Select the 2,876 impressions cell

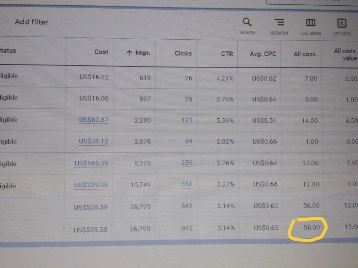(142, 142)
